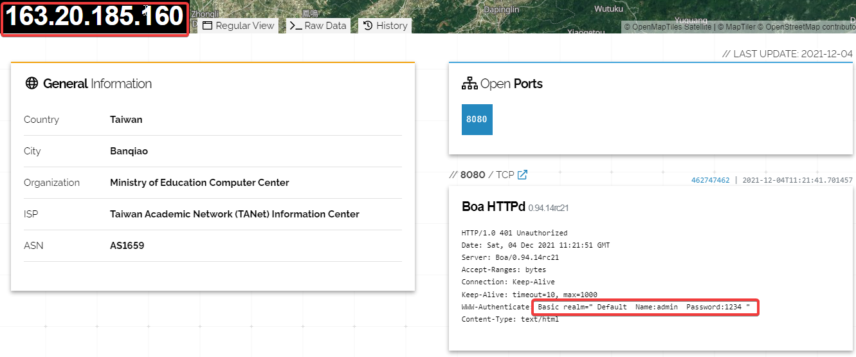Open the record ID link 462747462
The width and height of the screenshot is (856, 357).
(711, 180)
